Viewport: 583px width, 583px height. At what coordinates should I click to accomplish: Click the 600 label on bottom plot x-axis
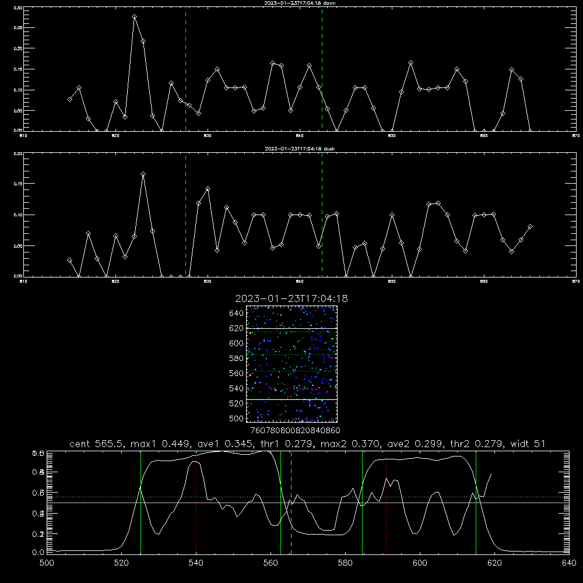pos(420,563)
